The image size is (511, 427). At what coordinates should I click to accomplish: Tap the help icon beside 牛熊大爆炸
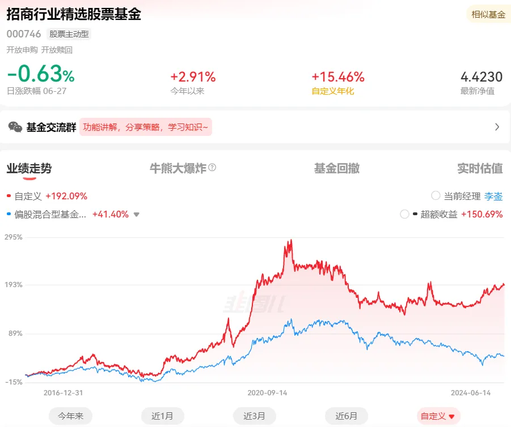pyautogui.click(x=212, y=167)
